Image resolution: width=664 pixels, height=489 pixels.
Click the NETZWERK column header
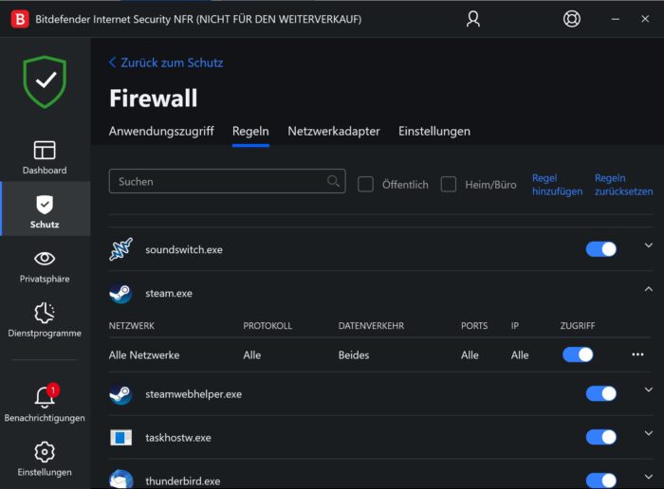(x=132, y=326)
